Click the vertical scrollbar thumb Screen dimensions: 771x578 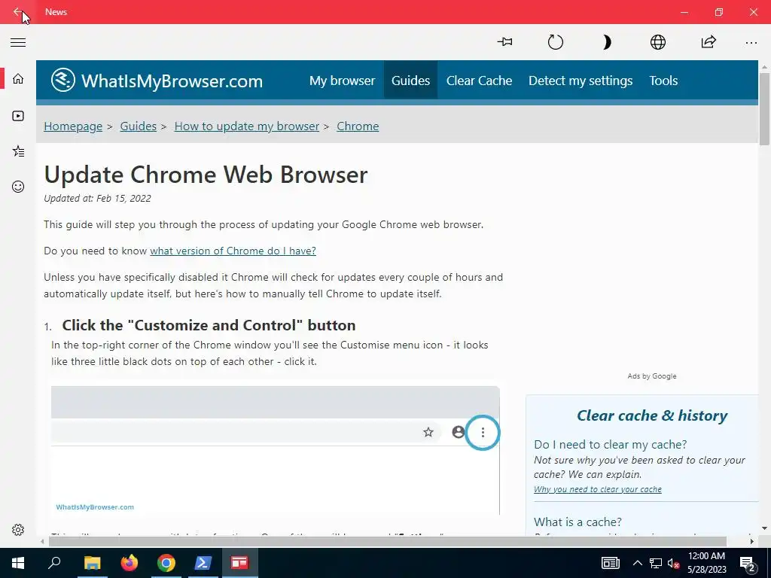point(764,109)
